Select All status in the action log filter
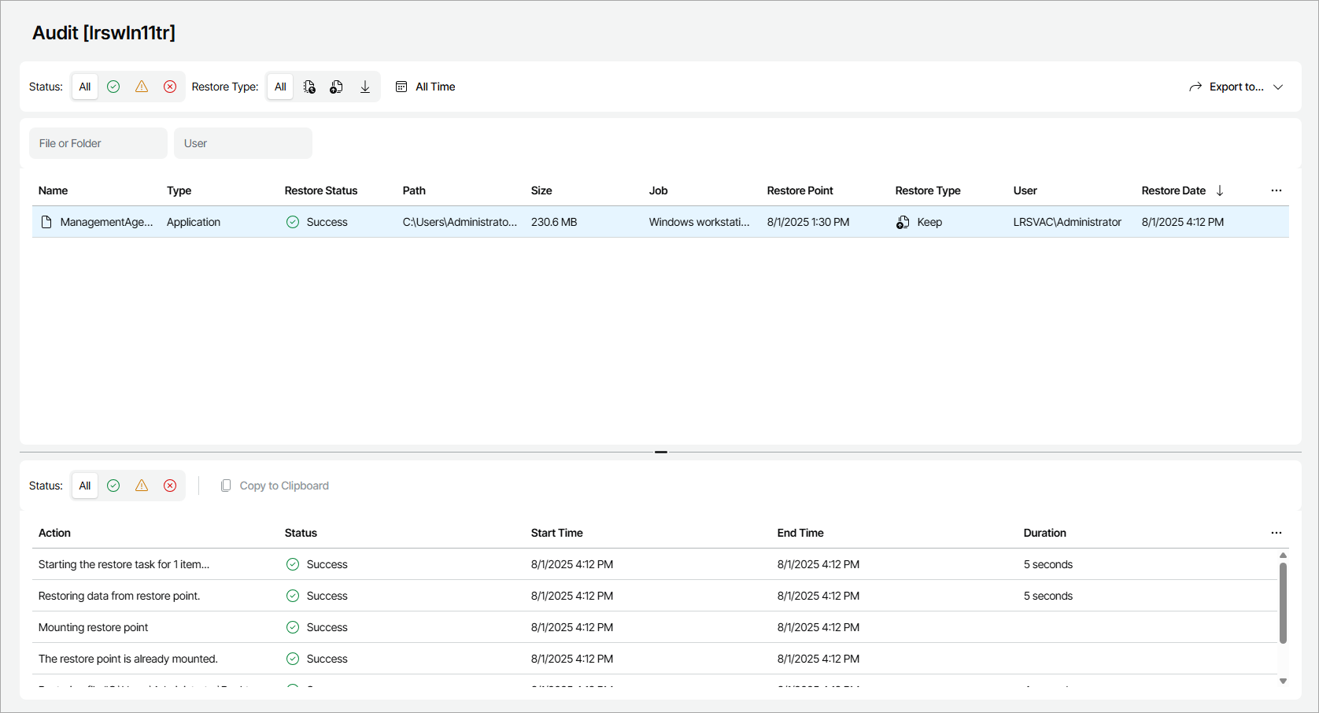Screen dimensions: 1319x713 [85, 486]
